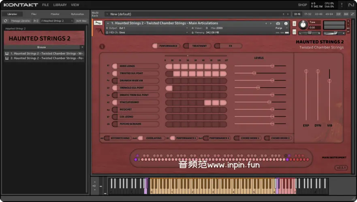Image resolution: width=357 pixels, height=202 pixels.
Task: Open the Purge dropdown menu
Action: click(280, 28)
